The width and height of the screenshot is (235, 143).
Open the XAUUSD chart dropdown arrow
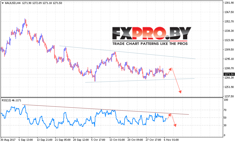3,3
